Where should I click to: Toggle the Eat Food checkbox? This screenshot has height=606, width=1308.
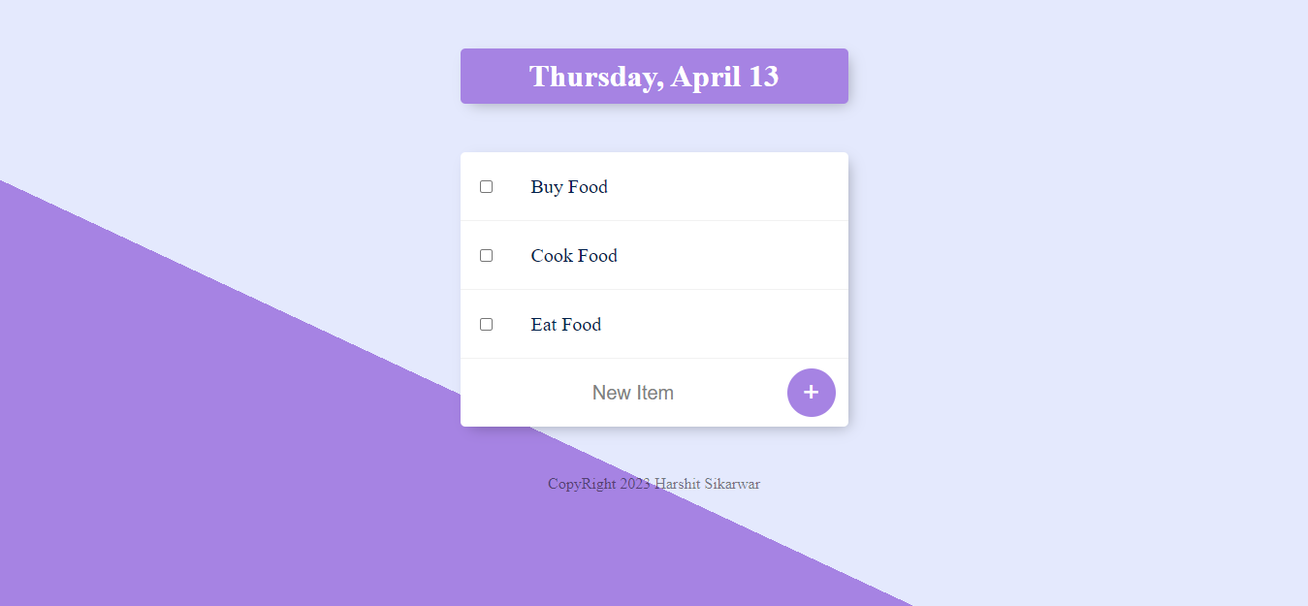pos(486,324)
